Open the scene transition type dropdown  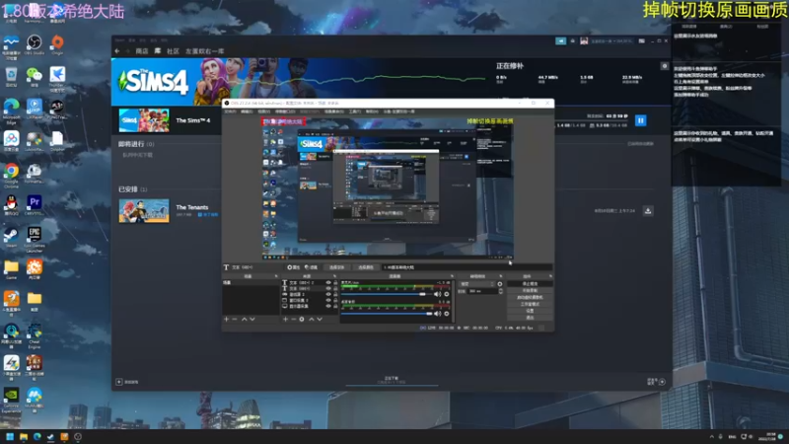click(x=476, y=284)
